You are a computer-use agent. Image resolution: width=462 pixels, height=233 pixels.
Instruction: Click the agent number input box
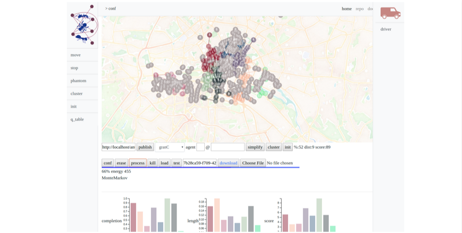201,147
